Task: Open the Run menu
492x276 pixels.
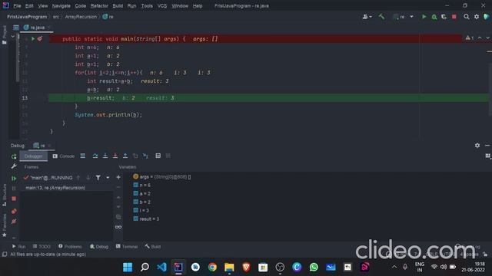Action: (x=131, y=5)
